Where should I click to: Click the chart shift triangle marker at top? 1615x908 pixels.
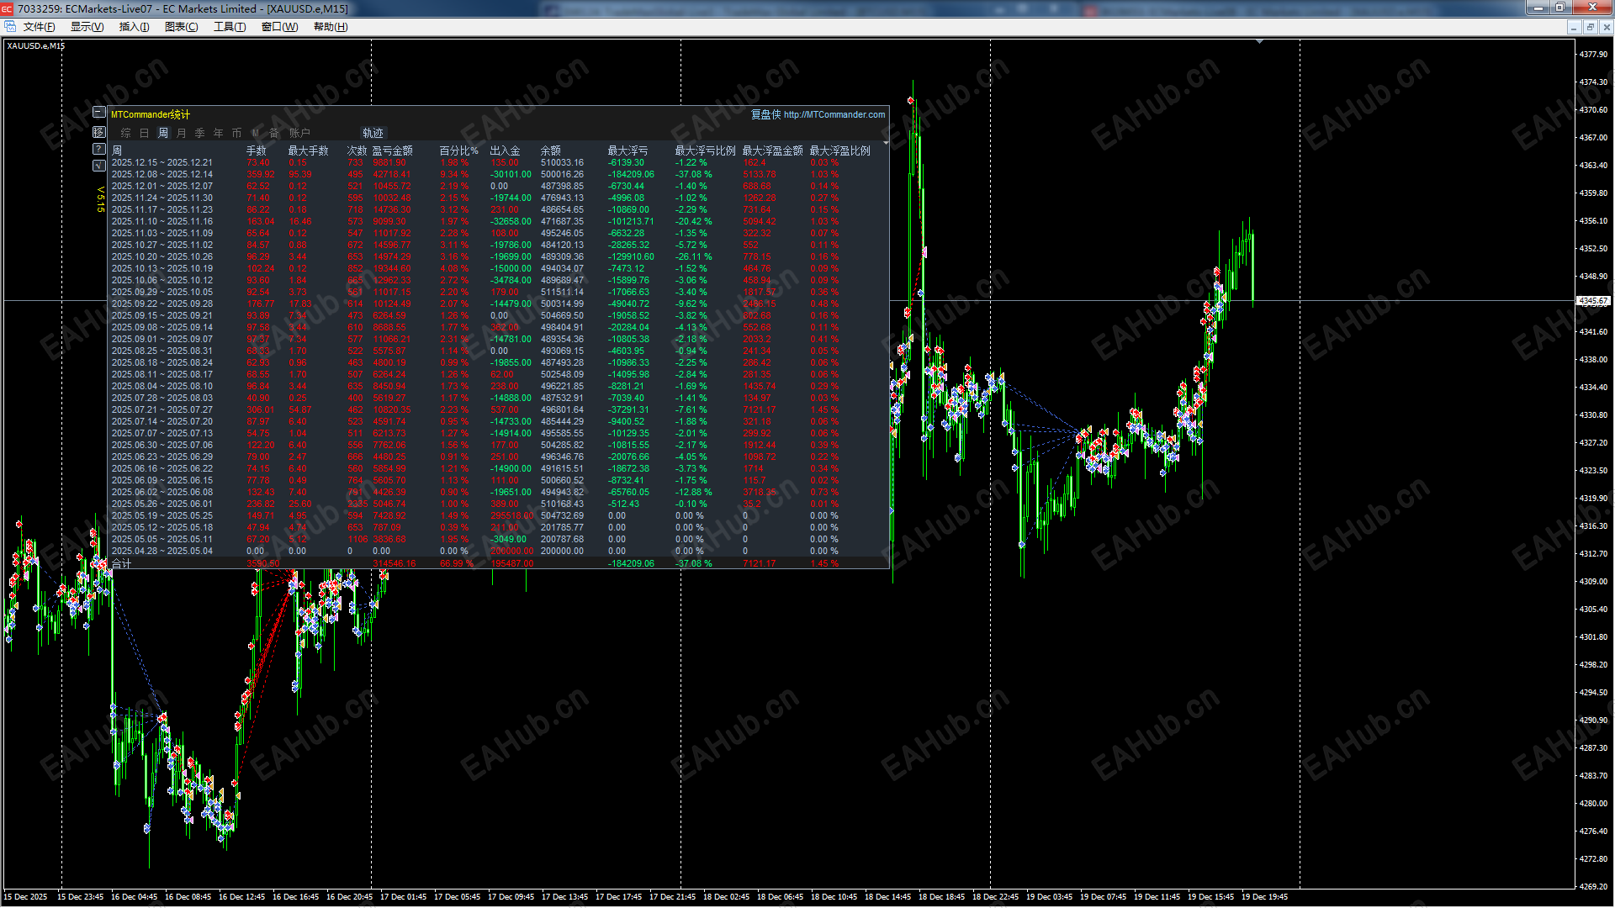click(x=1259, y=42)
